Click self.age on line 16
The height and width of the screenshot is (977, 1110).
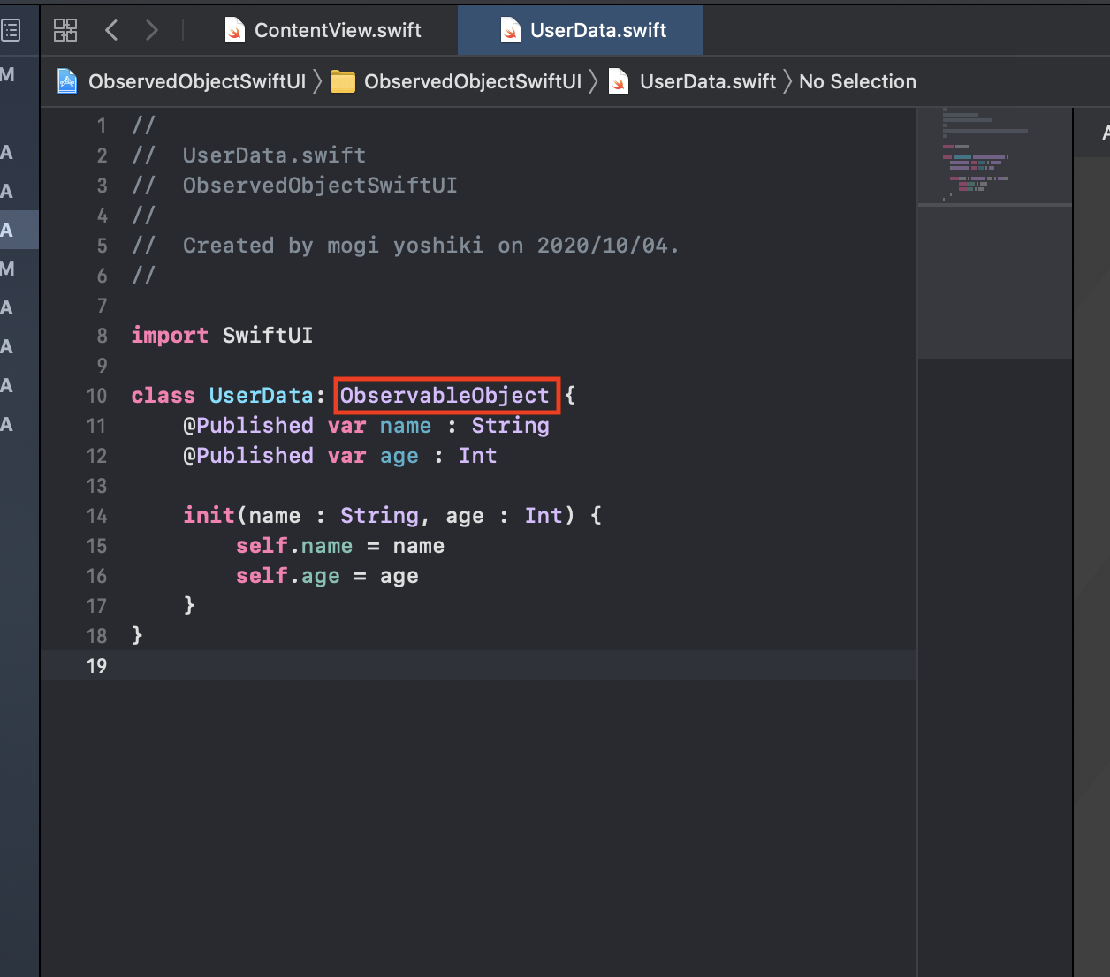288,576
